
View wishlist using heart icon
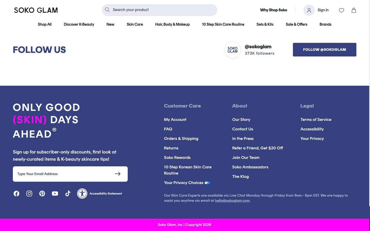341,10
